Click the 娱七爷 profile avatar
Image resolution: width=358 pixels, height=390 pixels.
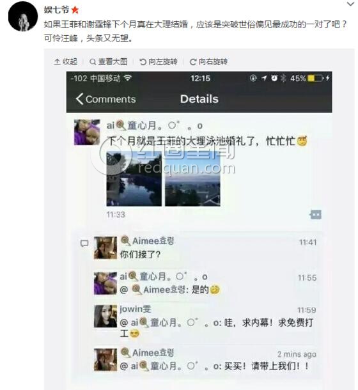23,17
